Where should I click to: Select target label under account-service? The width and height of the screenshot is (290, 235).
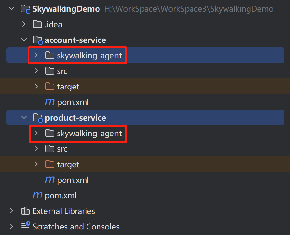68,87
